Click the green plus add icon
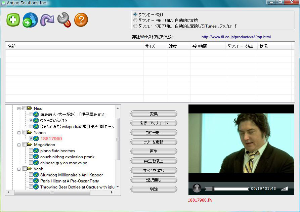This screenshot has width=300, height=212. (x=13, y=20)
